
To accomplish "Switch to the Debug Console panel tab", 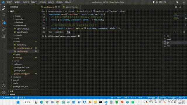I will coord(59,32).
